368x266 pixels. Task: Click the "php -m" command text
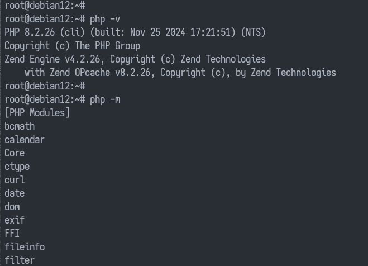(105, 99)
